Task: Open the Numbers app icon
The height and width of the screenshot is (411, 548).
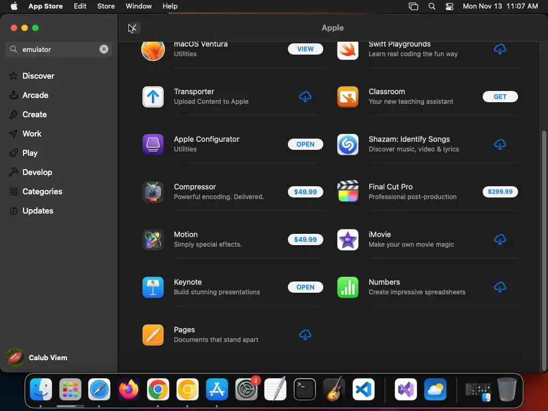Action: point(347,287)
